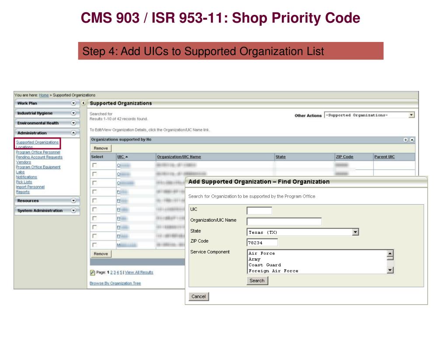The width and height of the screenshot is (447, 341).
Task: Go to results page 2
Action: pyautogui.click(x=111, y=272)
